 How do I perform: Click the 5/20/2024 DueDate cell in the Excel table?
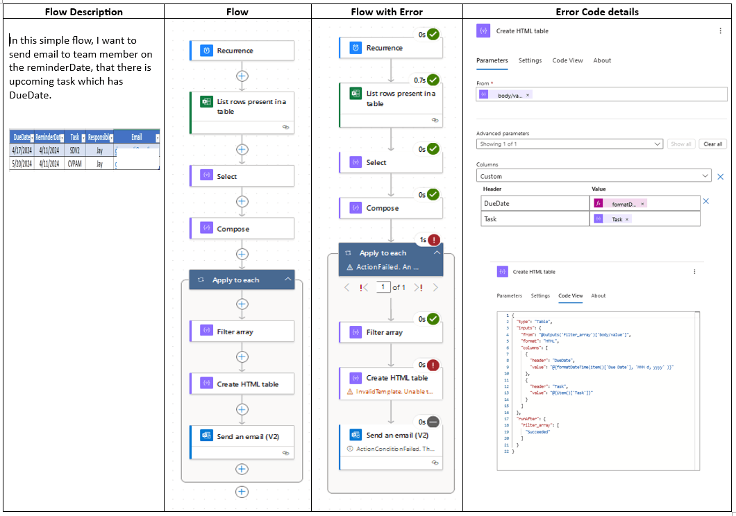click(22, 164)
